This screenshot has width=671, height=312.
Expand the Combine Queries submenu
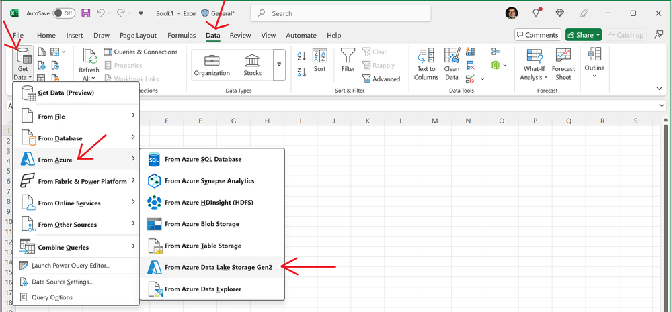coord(76,247)
